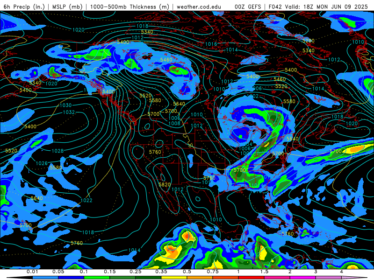374x280 pixels.
Task: Click the 1032 isobar label
Action: [69, 112]
